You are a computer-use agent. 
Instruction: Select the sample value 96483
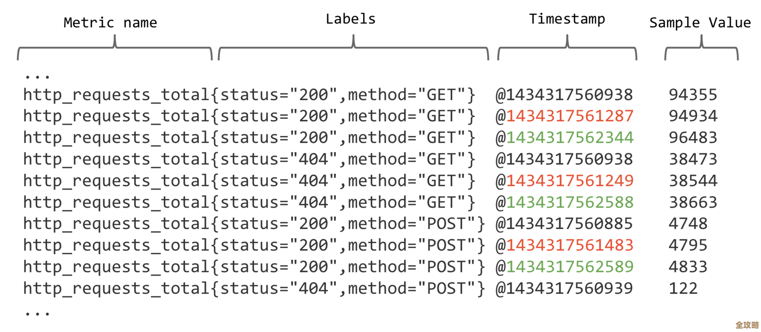(x=693, y=138)
